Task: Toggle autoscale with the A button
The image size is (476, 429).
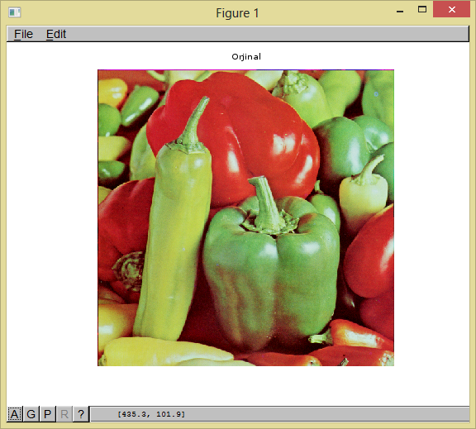Action: tap(15, 414)
